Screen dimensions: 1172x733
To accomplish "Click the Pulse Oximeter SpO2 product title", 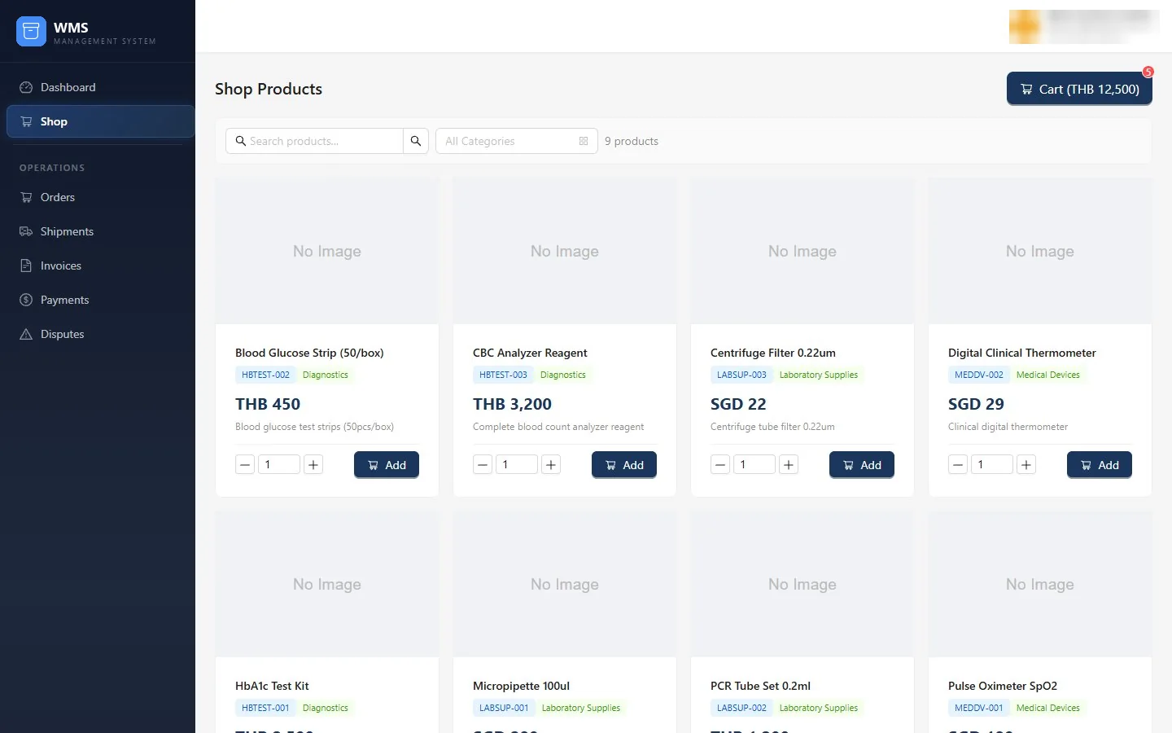I will tap(1003, 686).
